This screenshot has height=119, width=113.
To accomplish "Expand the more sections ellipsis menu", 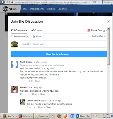I will [x=71, y=9].
